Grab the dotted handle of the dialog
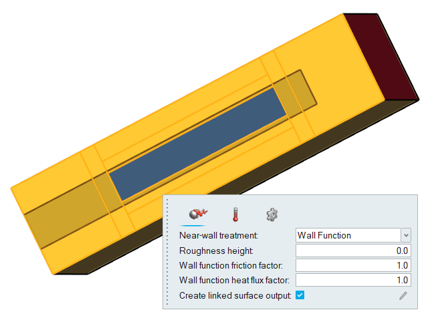Image resolution: width=428 pixels, height=316 pixels. (167, 252)
